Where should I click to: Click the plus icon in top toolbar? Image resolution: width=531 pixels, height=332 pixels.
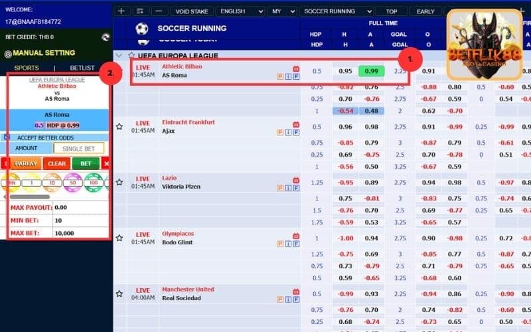(121, 11)
